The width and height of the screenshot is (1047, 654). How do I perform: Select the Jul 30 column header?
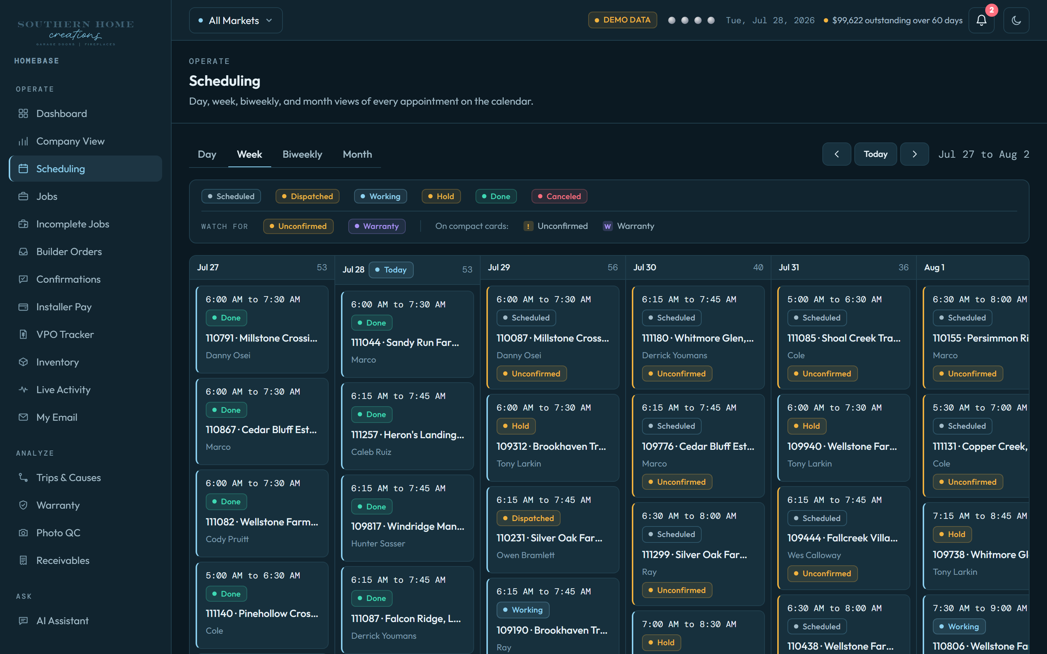pyautogui.click(x=698, y=267)
